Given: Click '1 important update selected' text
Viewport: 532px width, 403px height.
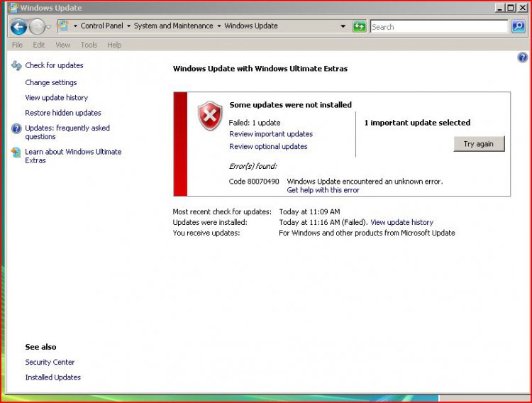Looking at the screenshot, I should point(417,123).
